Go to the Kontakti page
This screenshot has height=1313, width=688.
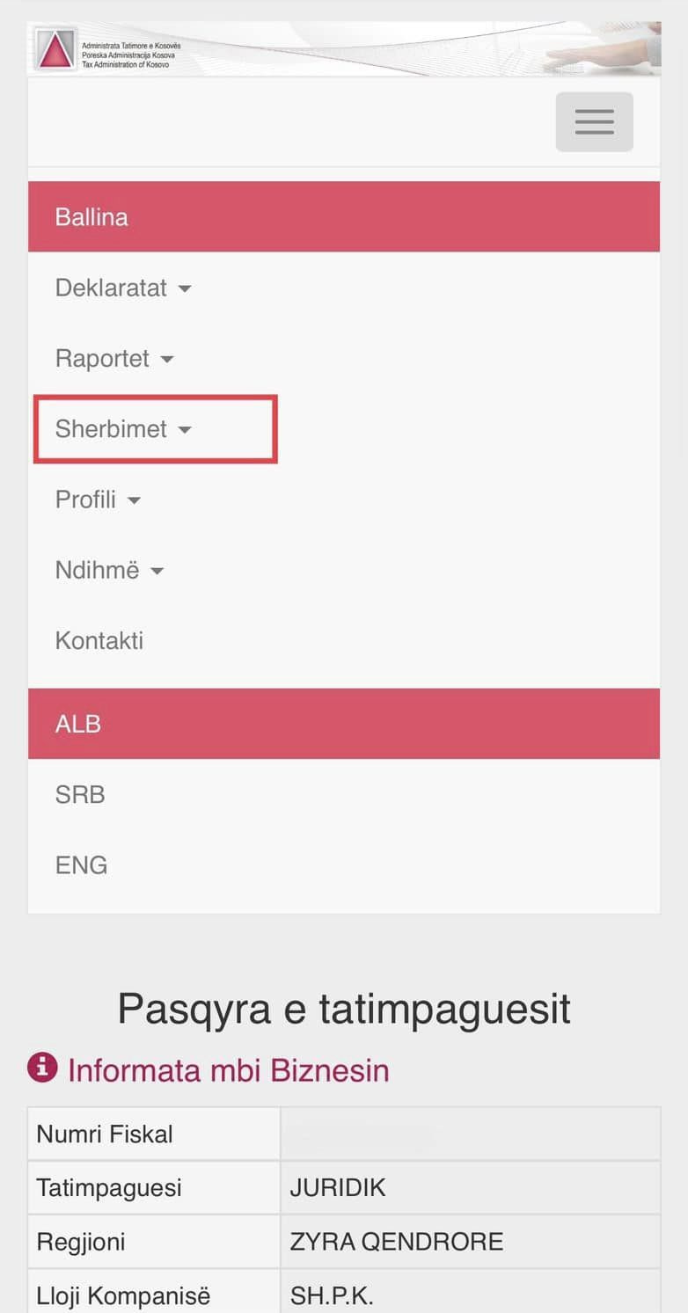[99, 640]
